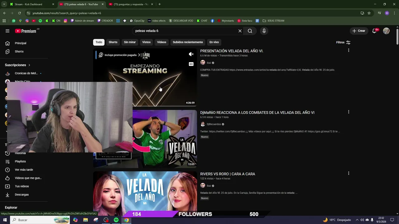Clear the search box with the X
The height and width of the screenshot is (224, 399).
click(240, 31)
